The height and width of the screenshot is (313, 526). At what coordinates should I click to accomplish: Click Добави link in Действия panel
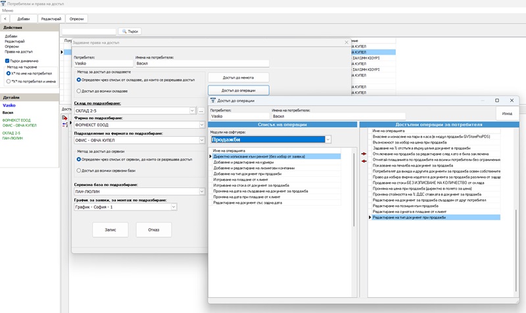(11, 36)
